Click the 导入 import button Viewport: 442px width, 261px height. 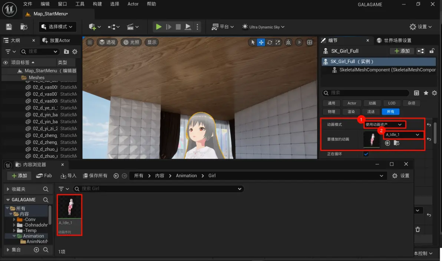point(68,176)
